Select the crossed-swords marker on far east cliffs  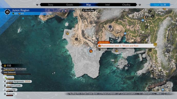pyautogui.click(x=168, y=51)
